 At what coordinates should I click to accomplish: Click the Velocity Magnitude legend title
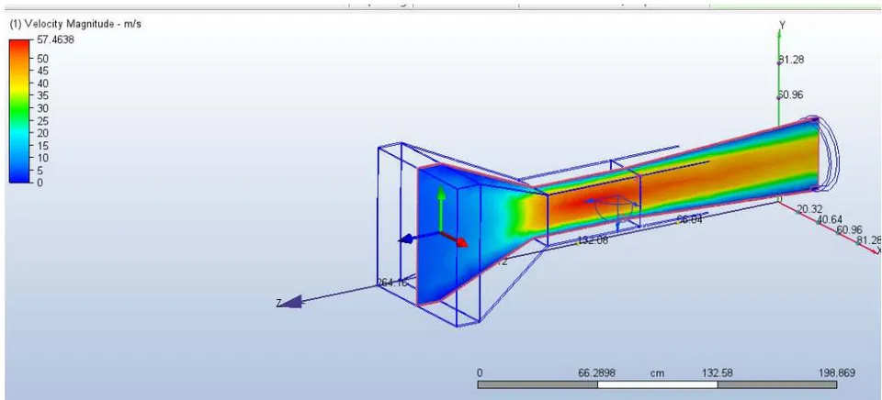coord(76,24)
